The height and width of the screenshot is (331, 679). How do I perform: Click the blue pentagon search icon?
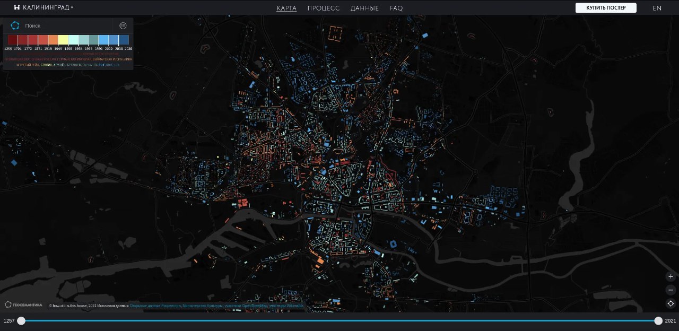click(x=15, y=25)
